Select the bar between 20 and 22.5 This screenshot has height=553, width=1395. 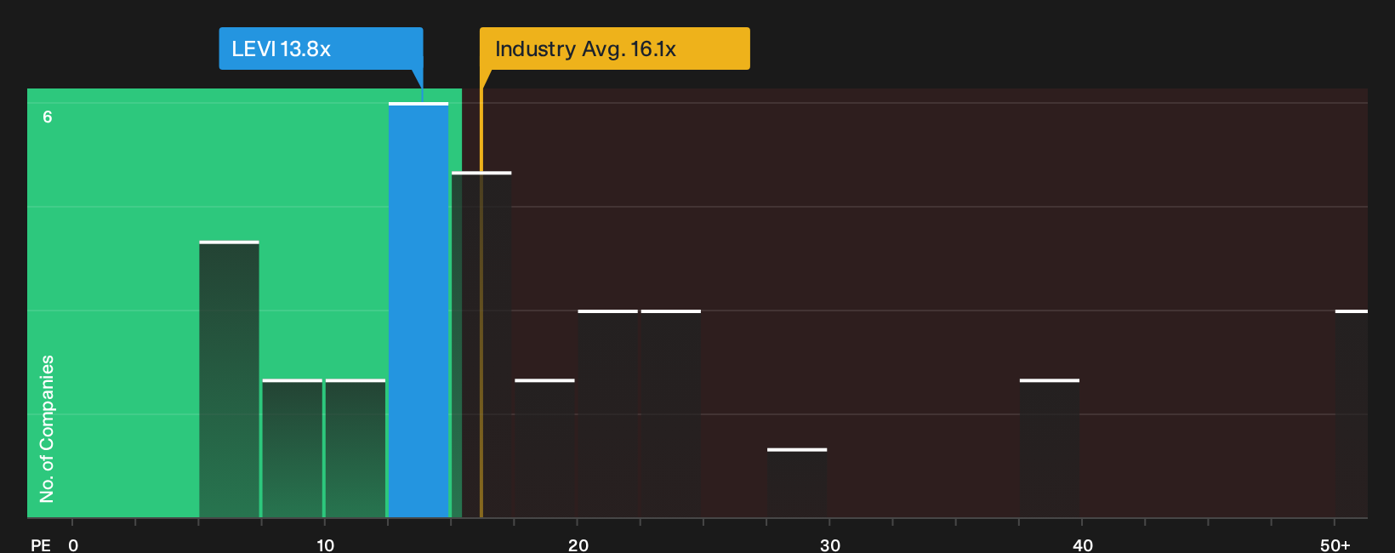(x=607, y=413)
